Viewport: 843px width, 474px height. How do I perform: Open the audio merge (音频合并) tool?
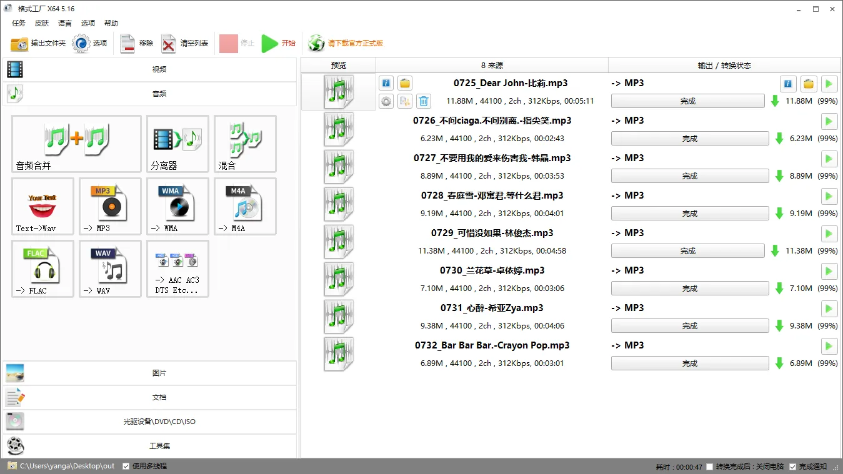[76, 144]
